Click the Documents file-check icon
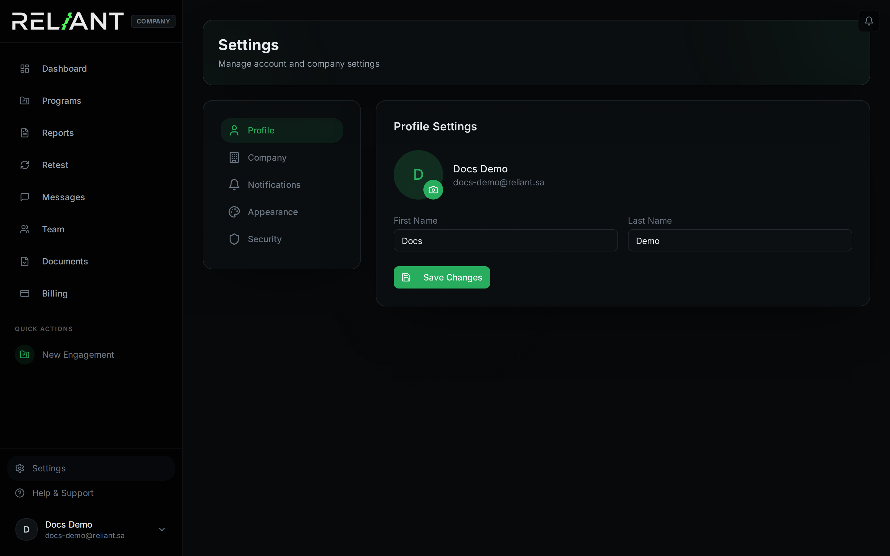Viewport: 890px width, 556px height. (25, 261)
